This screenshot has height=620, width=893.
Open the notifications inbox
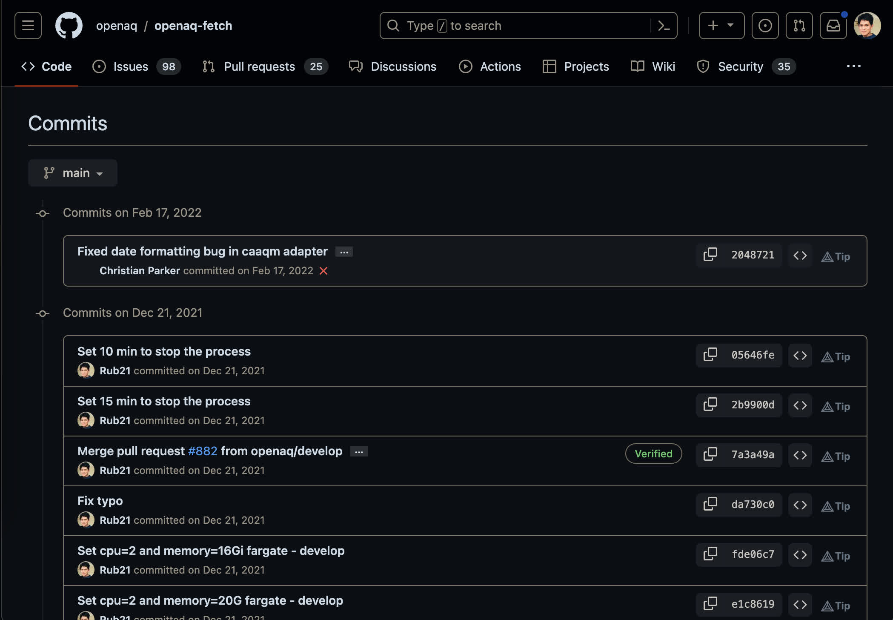[x=833, y=26]
